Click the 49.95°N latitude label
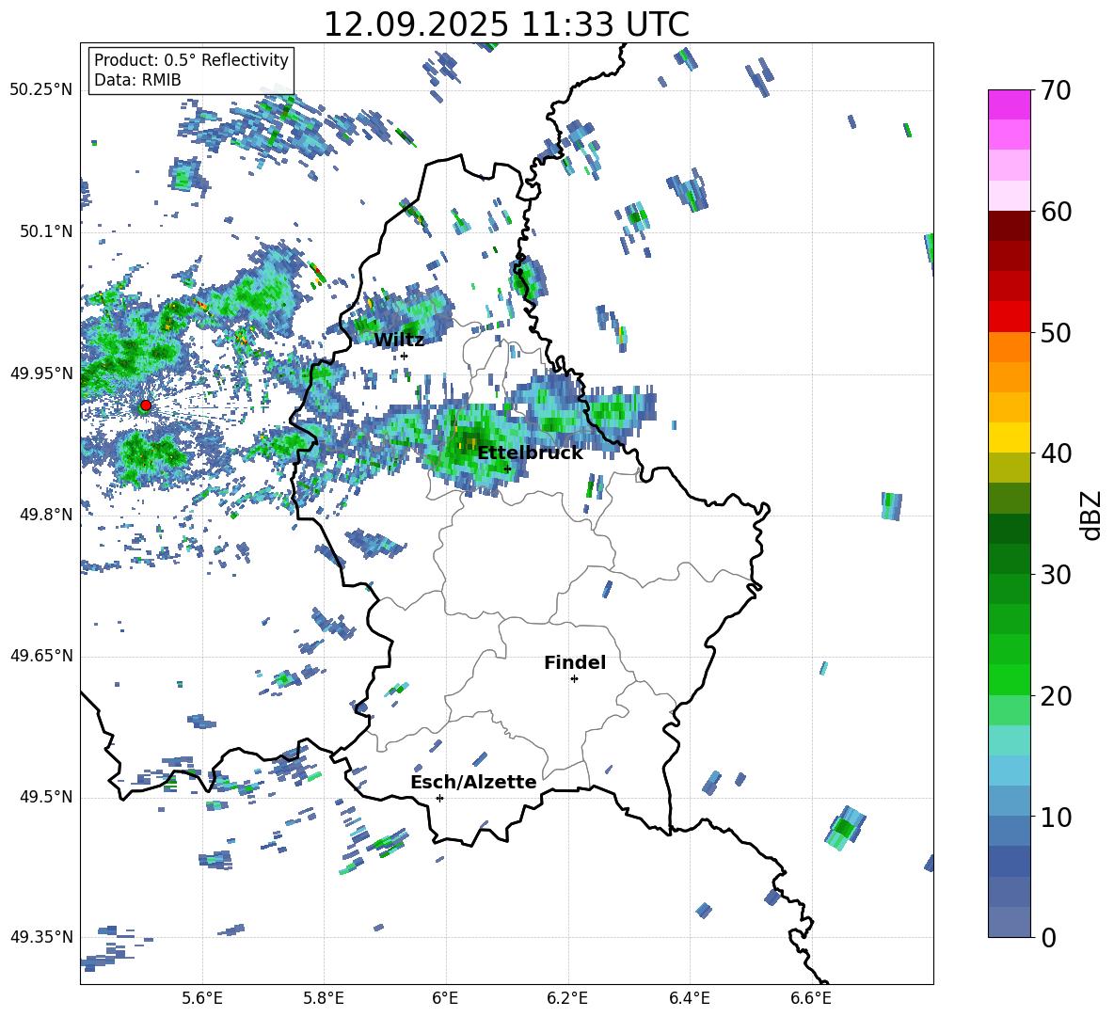1114x1017 pixels. click(x=41, y=373)
